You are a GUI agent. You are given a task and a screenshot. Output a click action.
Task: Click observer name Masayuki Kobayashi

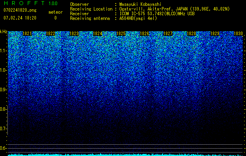140,4
